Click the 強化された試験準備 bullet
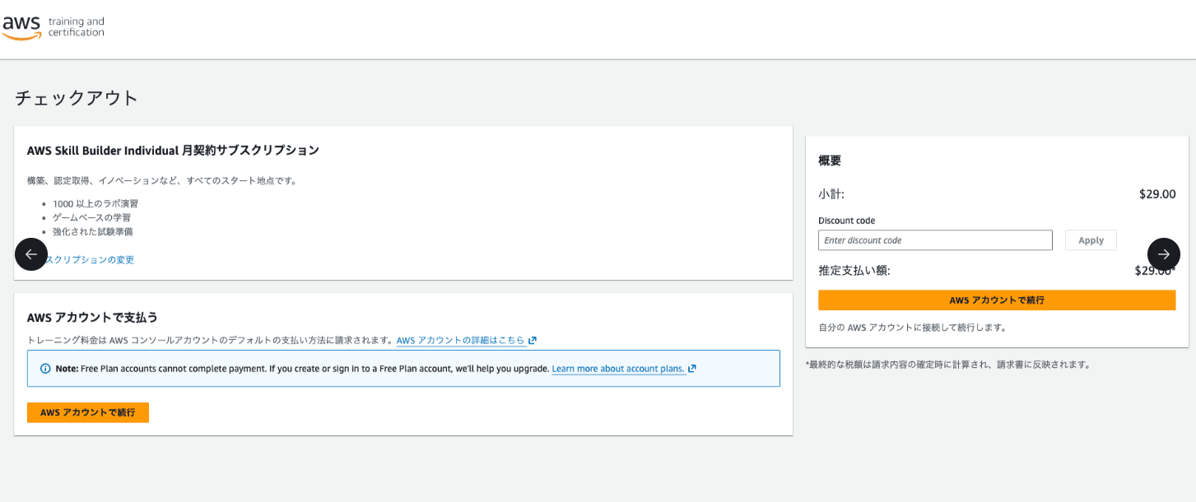The width and height of the screenshot is (1196, 502). click(x=93, y=231)
